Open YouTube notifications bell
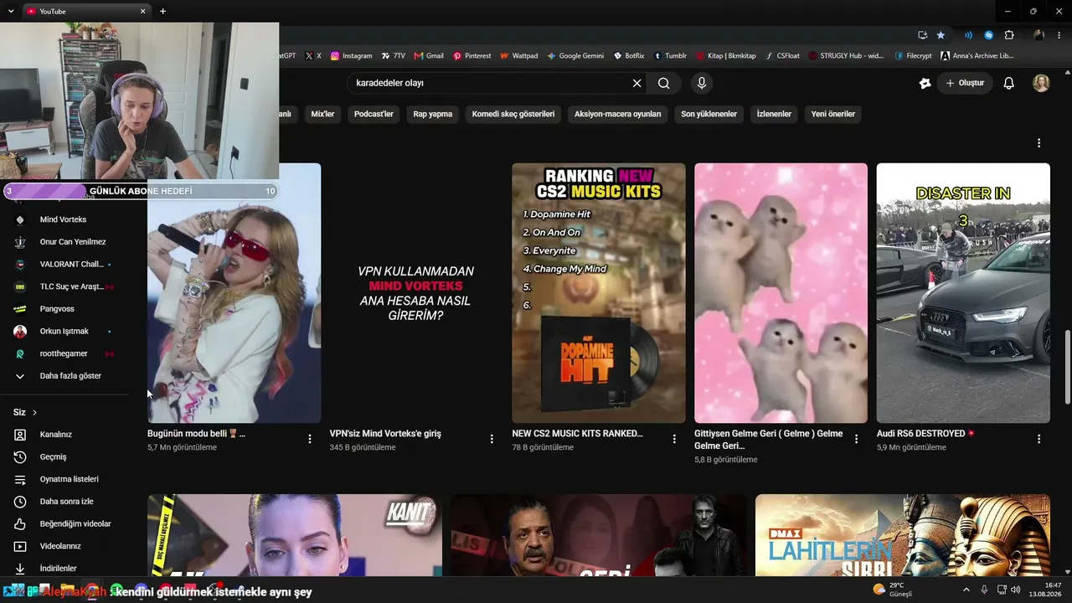The height and width of the screenshot is (603, 1072). (x=1009, y=83)
